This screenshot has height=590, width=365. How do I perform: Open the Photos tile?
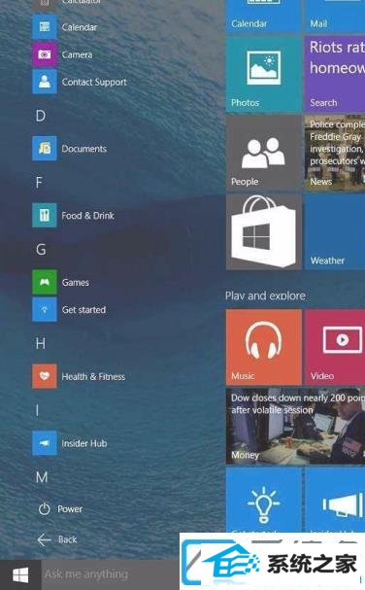pos(263,75)
